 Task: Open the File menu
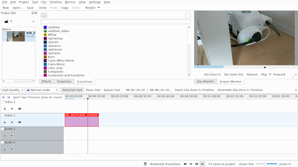pyautogui.click(x=5, y=2)
